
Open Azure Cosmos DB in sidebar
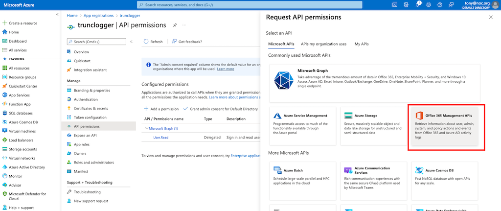click(x=19, y=122)
